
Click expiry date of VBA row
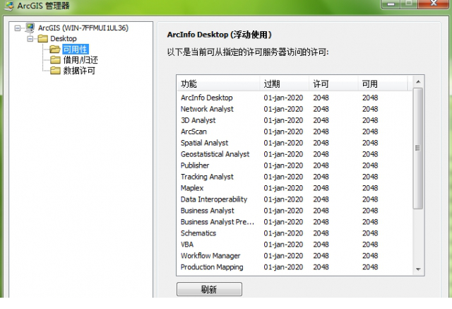283,245
